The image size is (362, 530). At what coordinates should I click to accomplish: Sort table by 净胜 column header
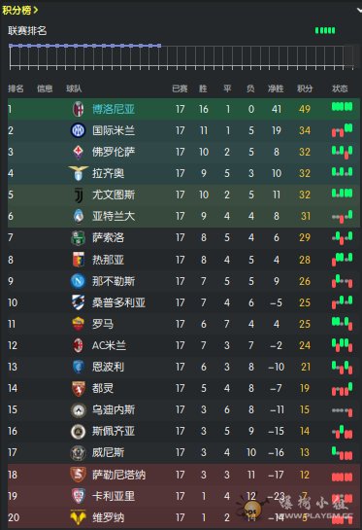[276, 88]
